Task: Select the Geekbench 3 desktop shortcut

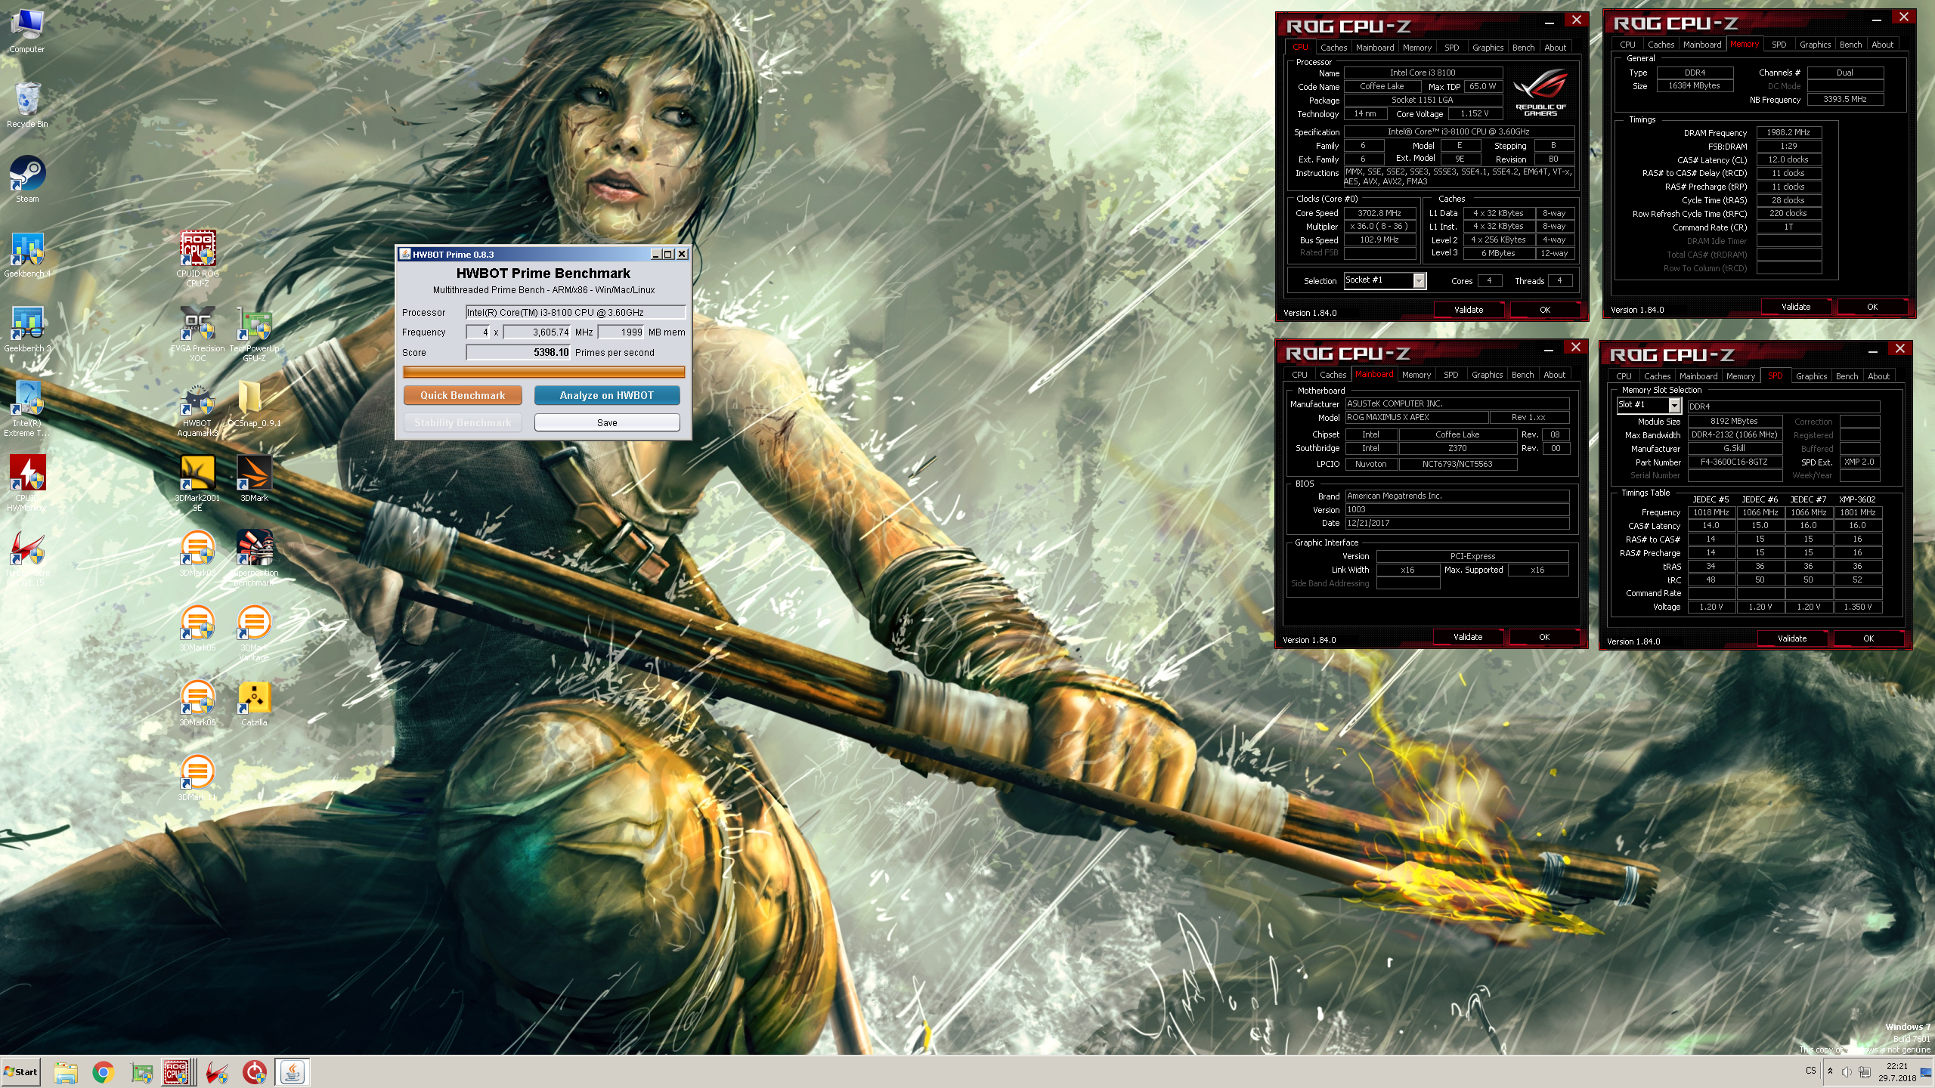Action: pyautogui.click(x=27, y=329)
